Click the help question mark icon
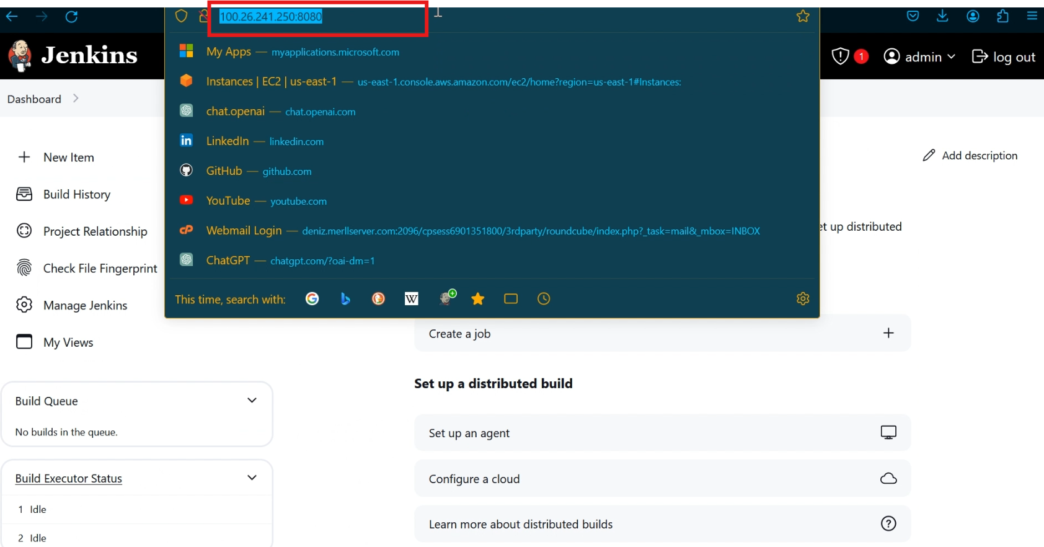Image resolution: width=1044 pixels, height=547 pixels. (888, 523)
